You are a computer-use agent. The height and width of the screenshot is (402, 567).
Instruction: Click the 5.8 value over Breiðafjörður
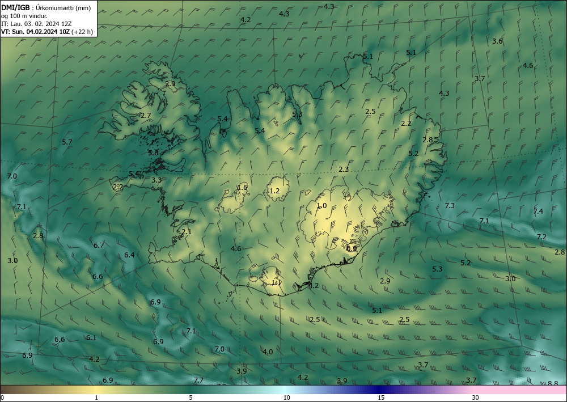click(x=153, y=153)
